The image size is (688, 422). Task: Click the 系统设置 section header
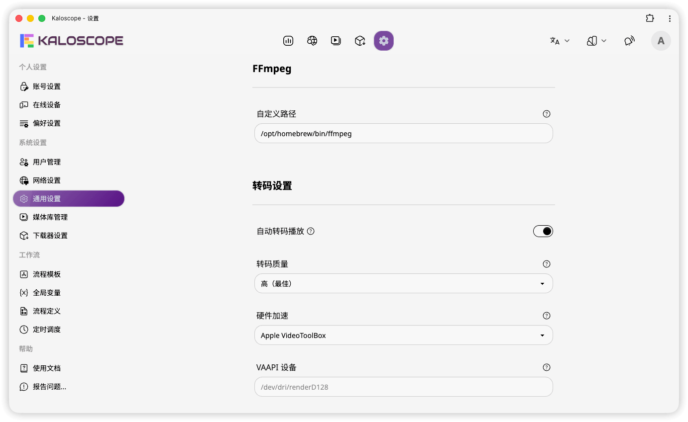(33, 143)
